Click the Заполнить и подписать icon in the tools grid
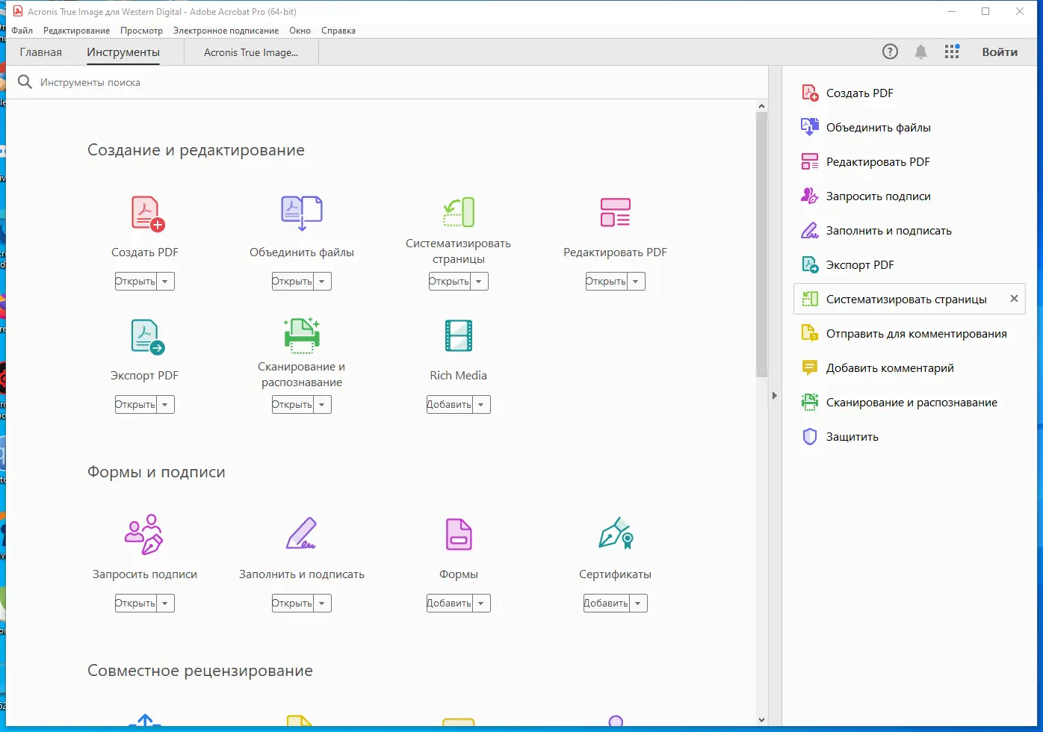Viewport: 1043px width, 732px height. (302, 535)
